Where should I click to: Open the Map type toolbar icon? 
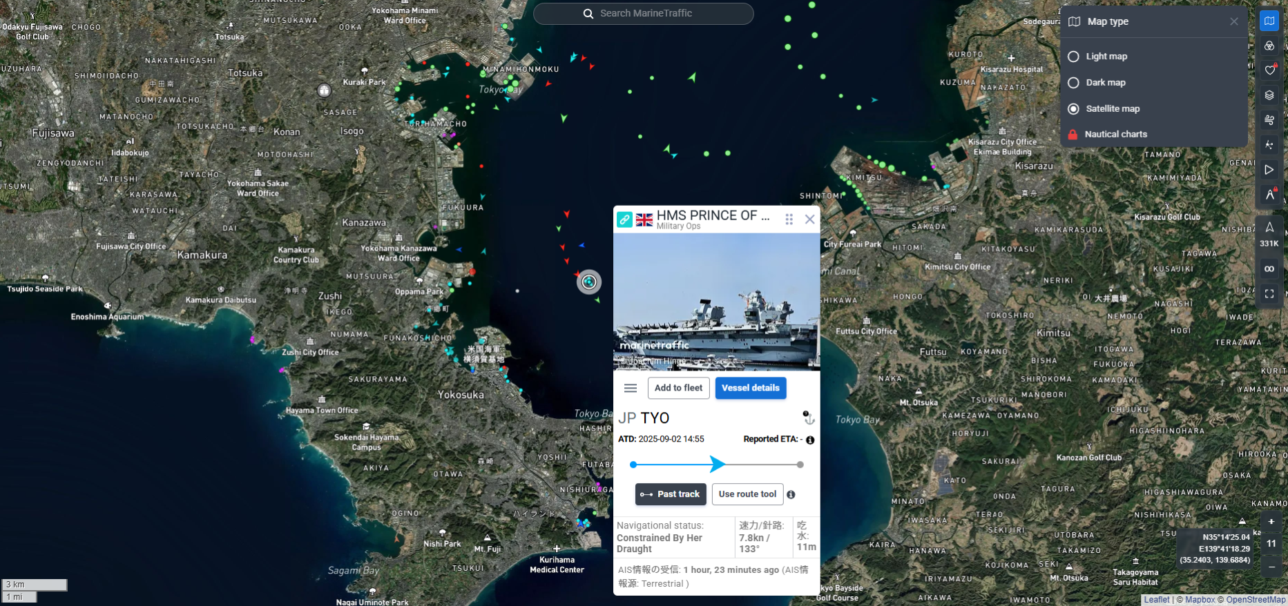1269,21
